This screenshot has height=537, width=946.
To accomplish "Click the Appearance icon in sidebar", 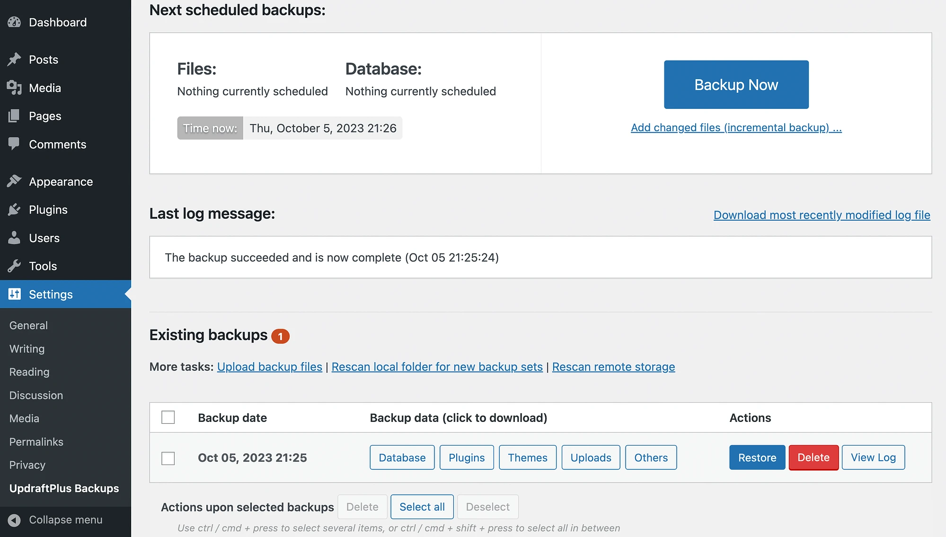I will point(14,181).
